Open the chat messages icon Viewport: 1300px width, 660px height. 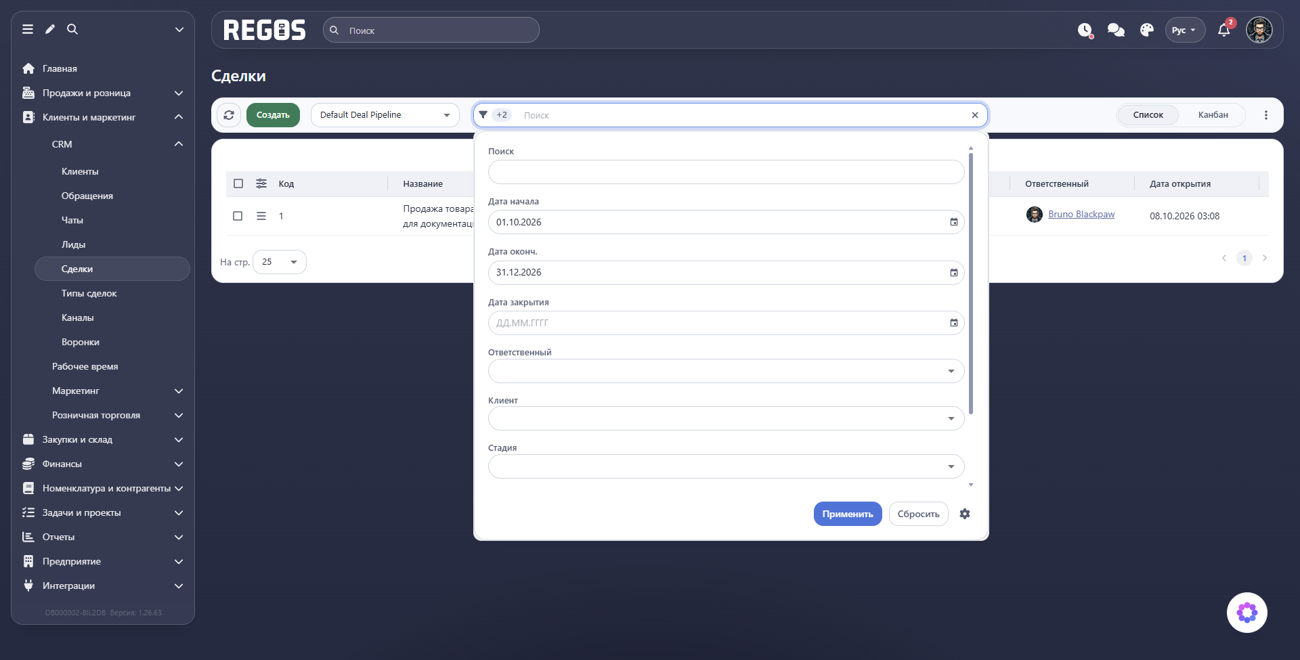point(1116,30)
